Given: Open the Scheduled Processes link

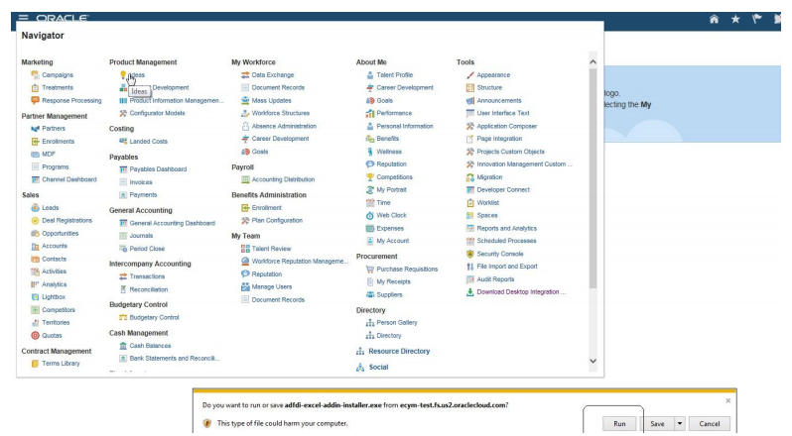Looking at the screenshot, I should pyautogui.click(x=506, y=241).
